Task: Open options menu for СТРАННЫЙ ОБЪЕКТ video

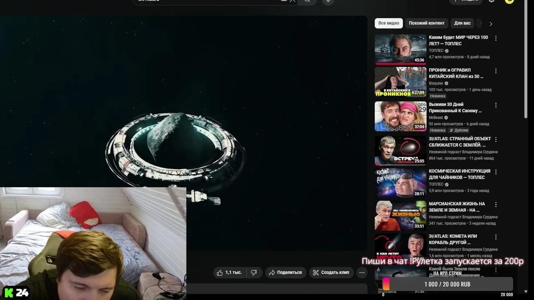Action: [x=496, y=139]
